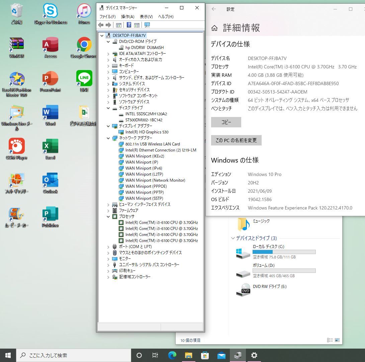Select ローカル ディスク (C:) usage bar

point(284,252)
